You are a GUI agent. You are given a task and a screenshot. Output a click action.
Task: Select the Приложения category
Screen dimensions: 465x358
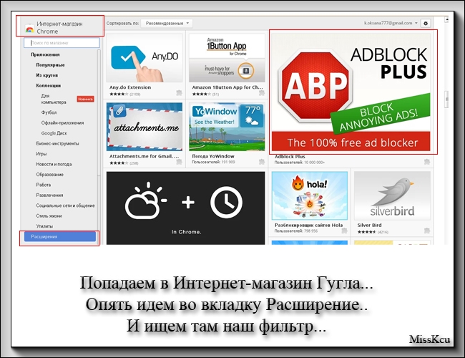click(45, 54)
